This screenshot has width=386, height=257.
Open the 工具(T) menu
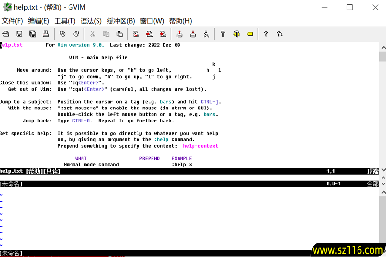pyautogui.click(x=65, y=21)
